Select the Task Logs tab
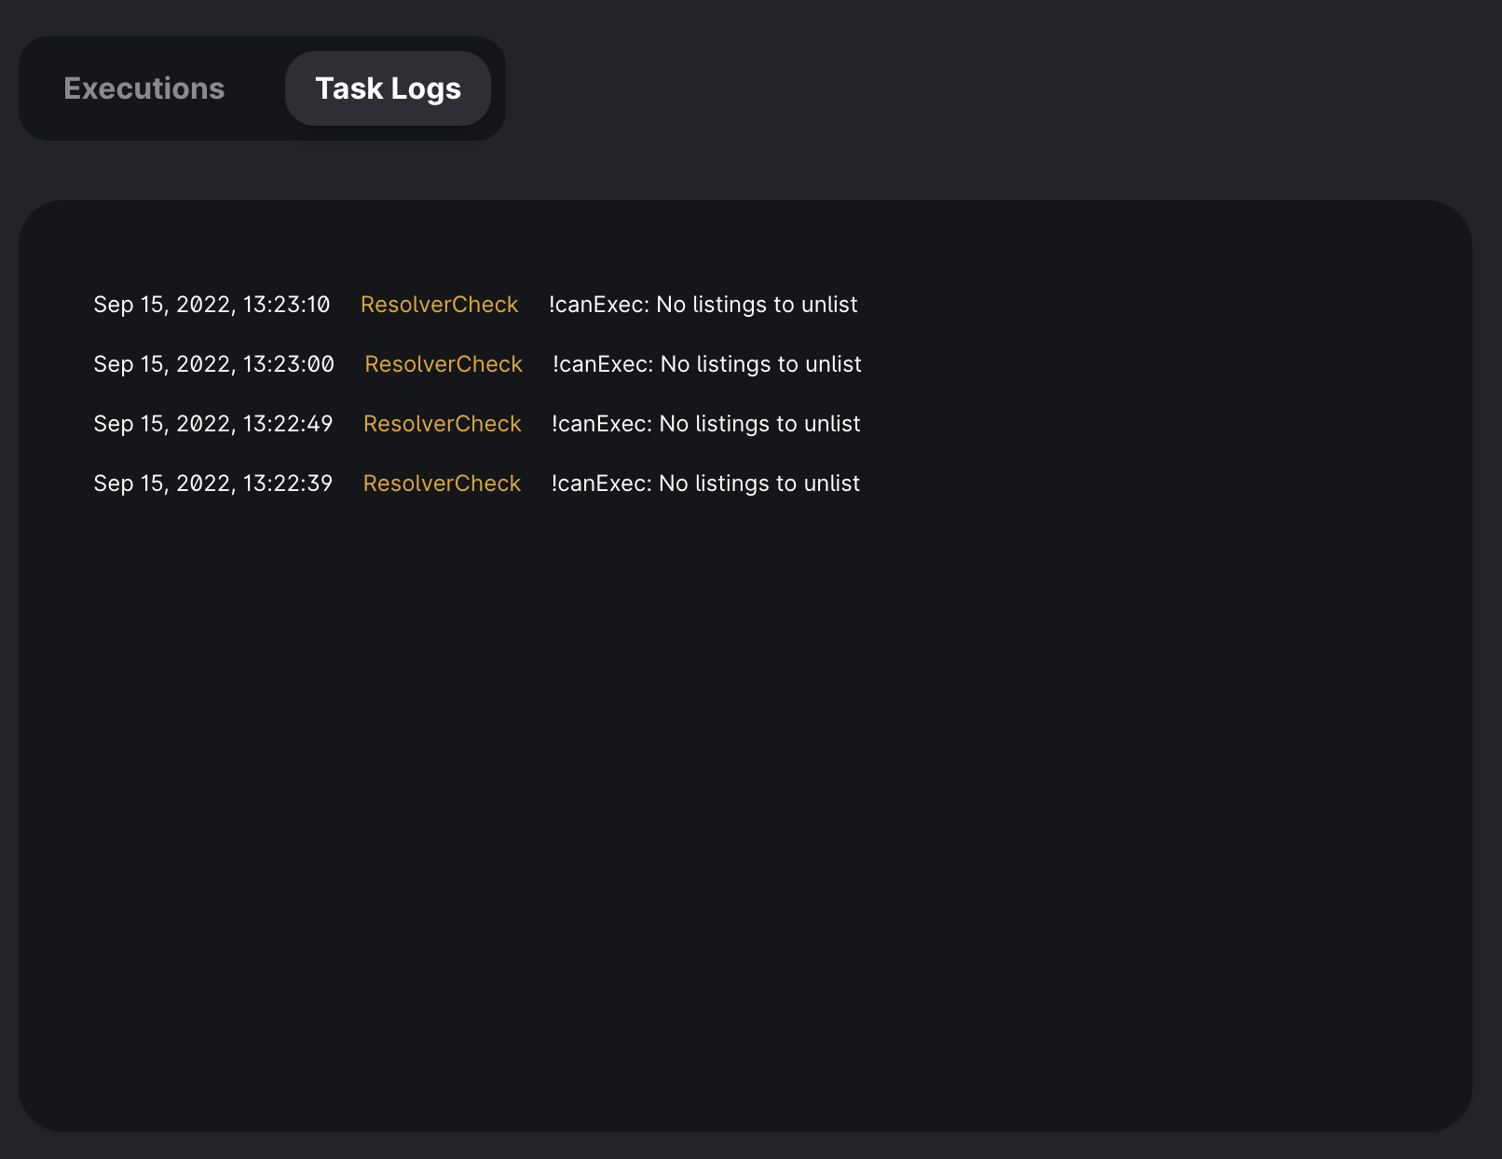Screen dimensions: 1502x1159 388,89
